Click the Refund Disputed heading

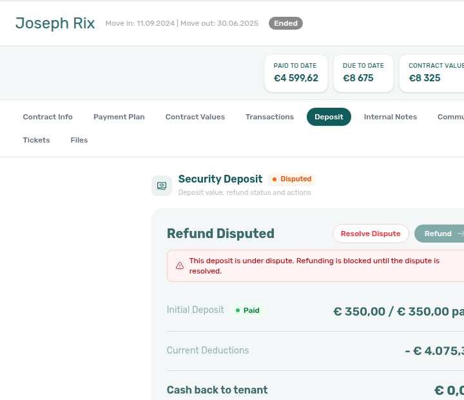tap(220, 234)
